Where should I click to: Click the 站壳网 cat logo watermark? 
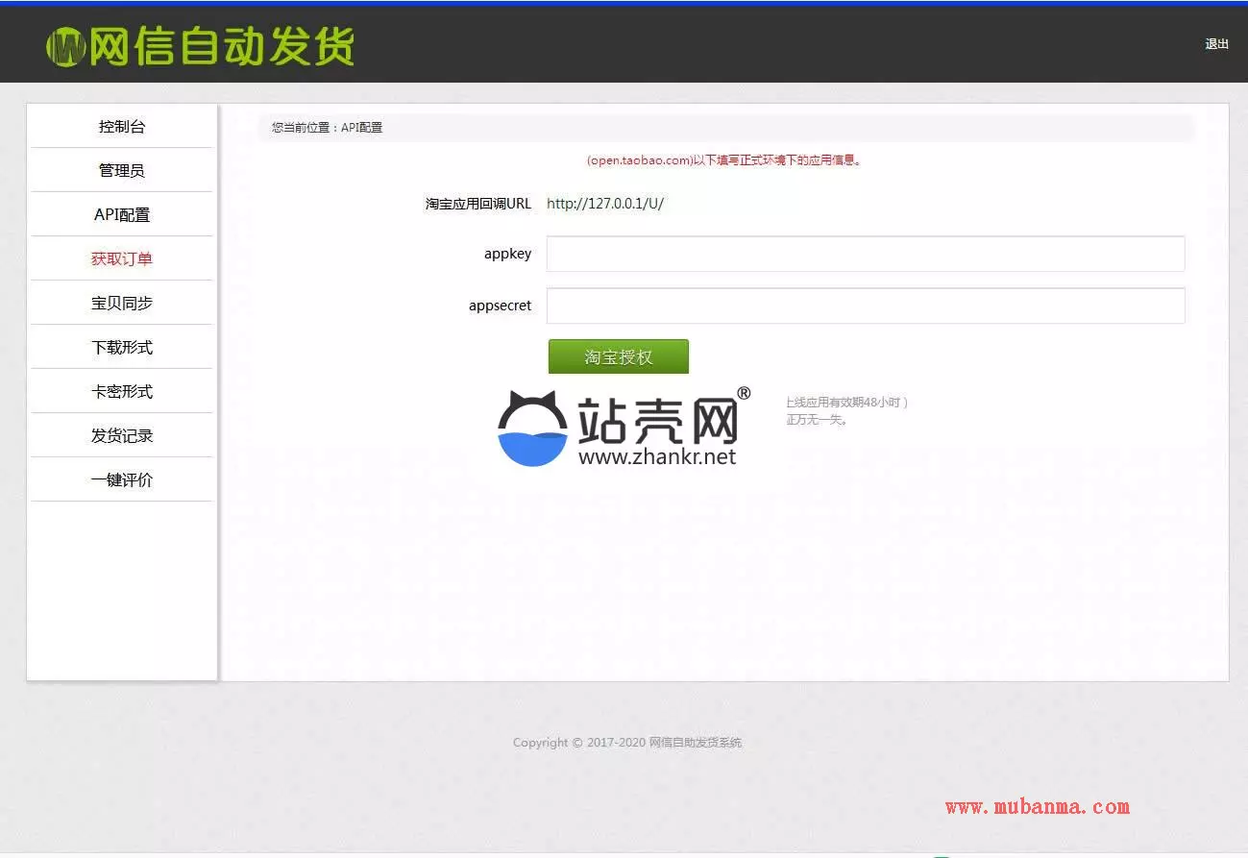(533, 429)
